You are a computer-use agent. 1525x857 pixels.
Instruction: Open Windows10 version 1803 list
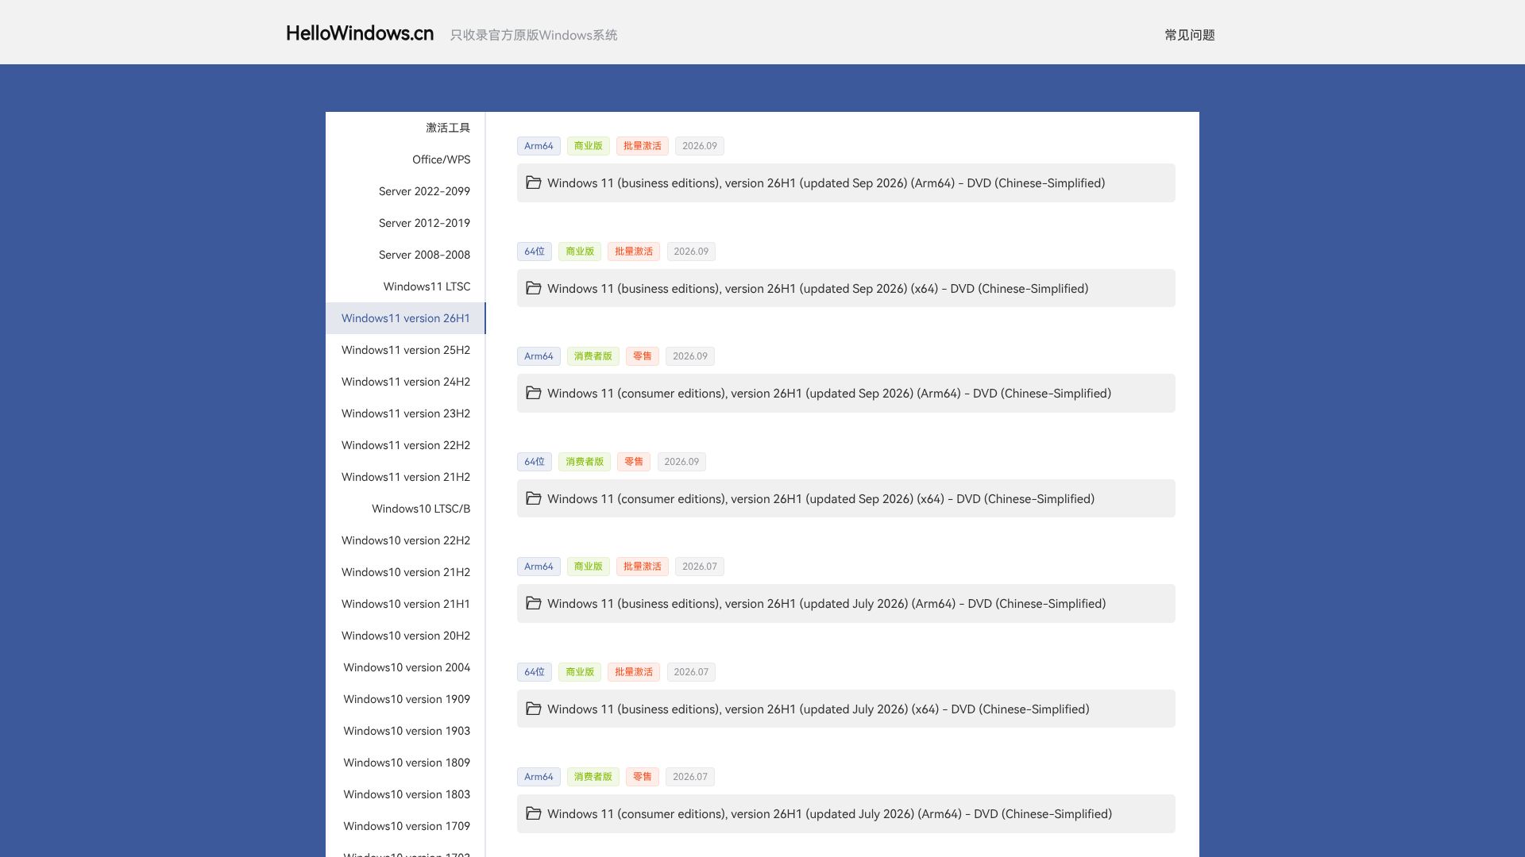(405, 794)
